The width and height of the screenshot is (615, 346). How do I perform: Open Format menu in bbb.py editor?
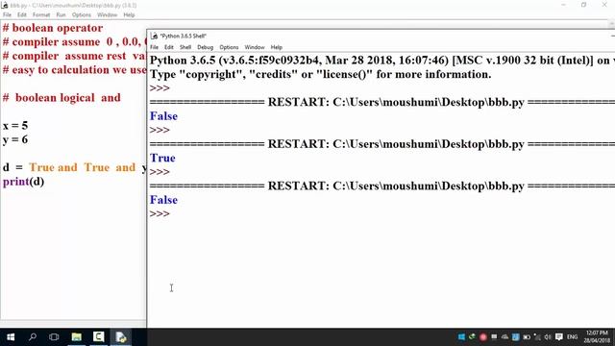pos(41,15)
